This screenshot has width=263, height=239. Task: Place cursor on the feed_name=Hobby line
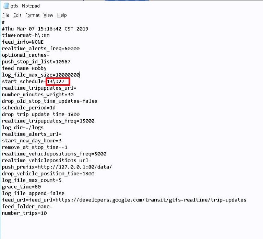tap(24, 68)
